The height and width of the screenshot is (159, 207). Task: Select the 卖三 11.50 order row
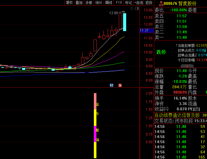point(181,27)
